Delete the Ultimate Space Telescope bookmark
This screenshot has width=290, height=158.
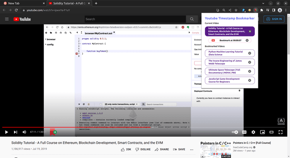pyautogui.click(x=250, y=71)
